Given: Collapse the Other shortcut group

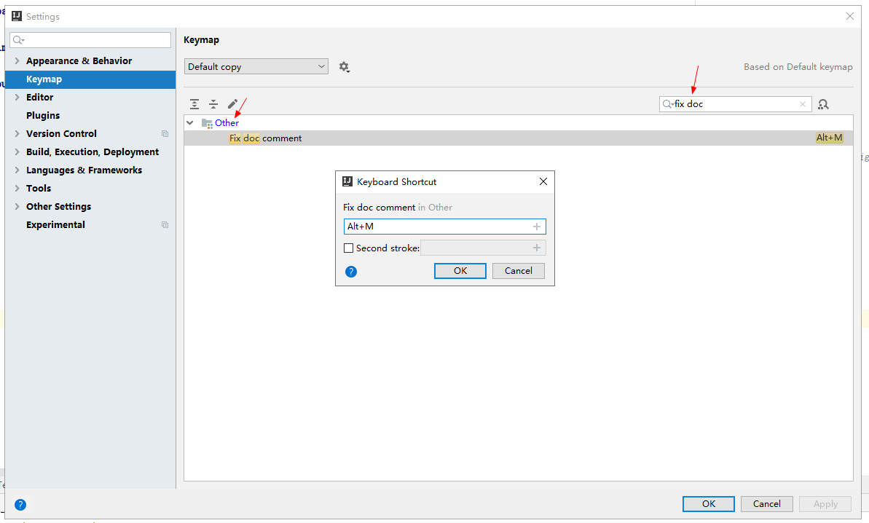Looking at the screenshot, I should coord(189,122).
